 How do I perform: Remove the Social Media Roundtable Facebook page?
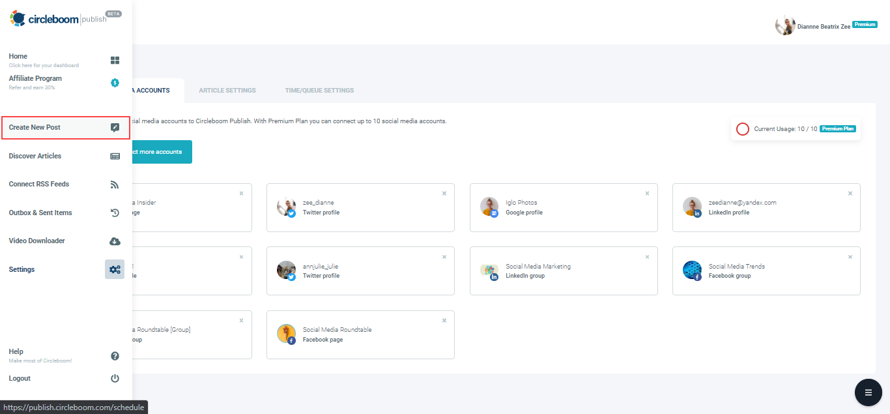(444, 320)
